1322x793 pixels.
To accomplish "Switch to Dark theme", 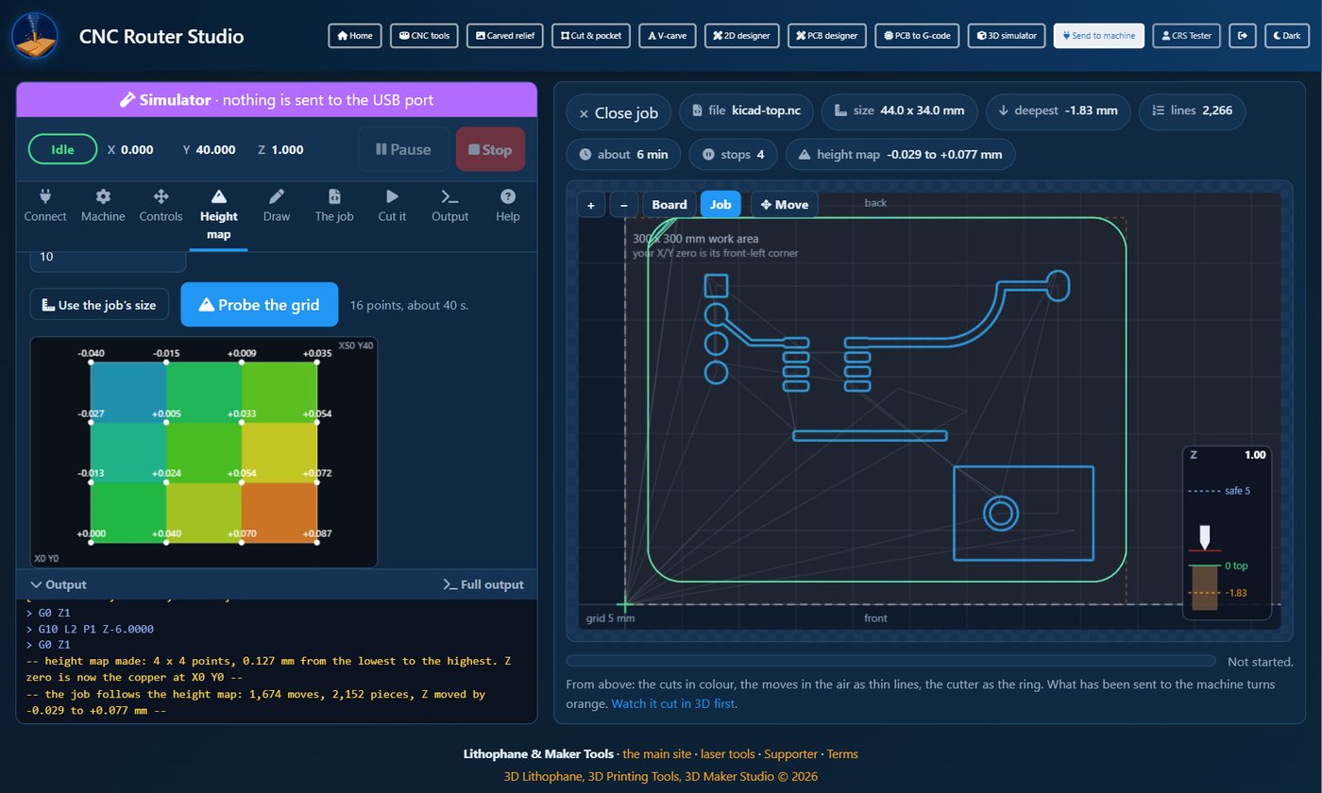I will (1286, 36).
